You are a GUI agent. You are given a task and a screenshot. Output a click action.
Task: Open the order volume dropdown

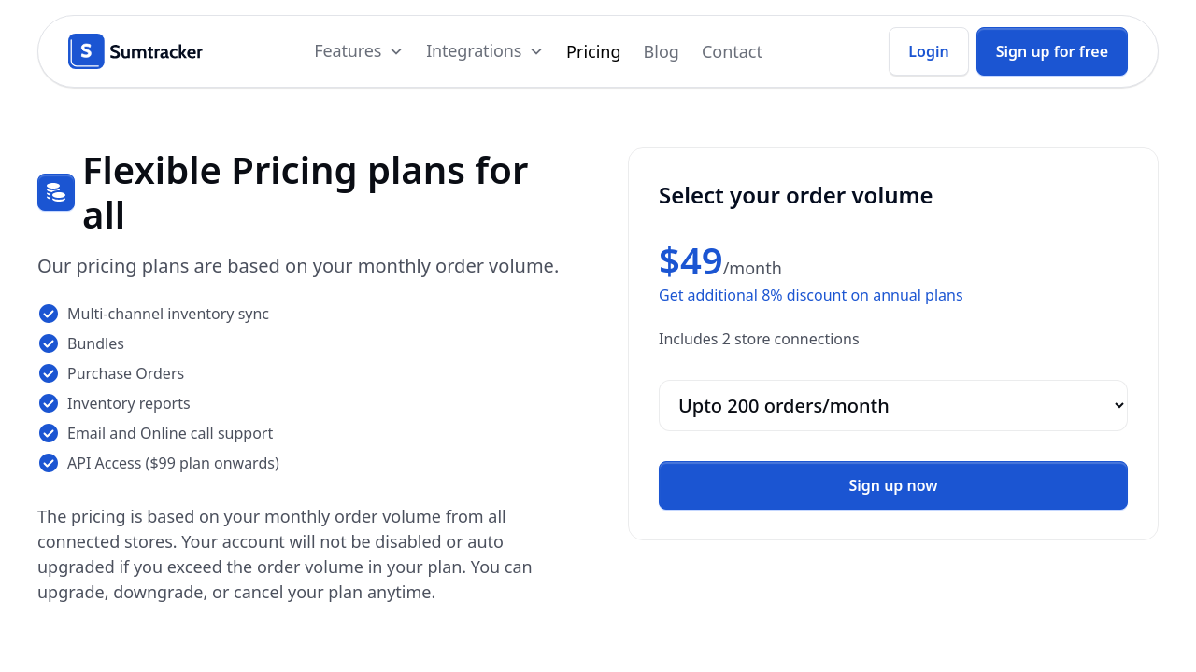(892, 406)
